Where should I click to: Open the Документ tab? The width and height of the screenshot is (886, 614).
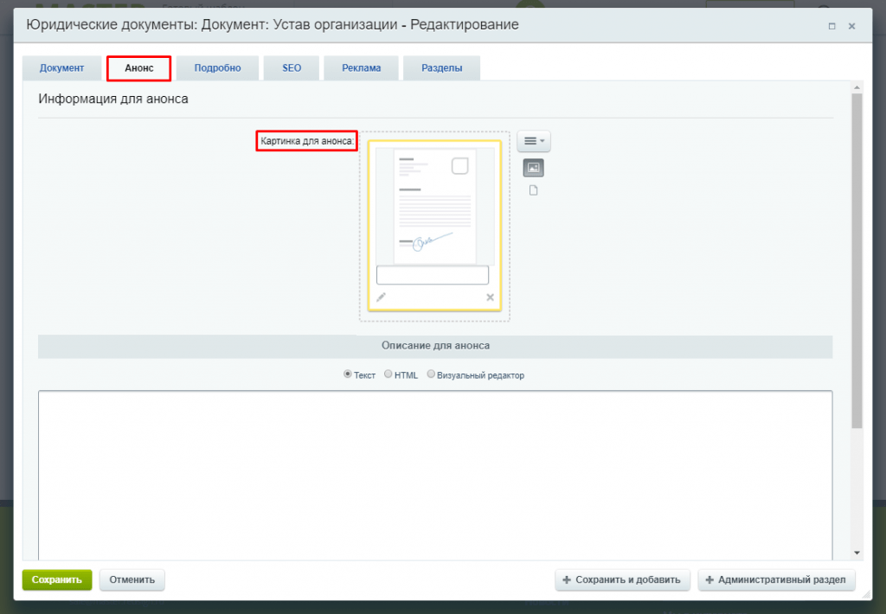[x=61, y=68]
